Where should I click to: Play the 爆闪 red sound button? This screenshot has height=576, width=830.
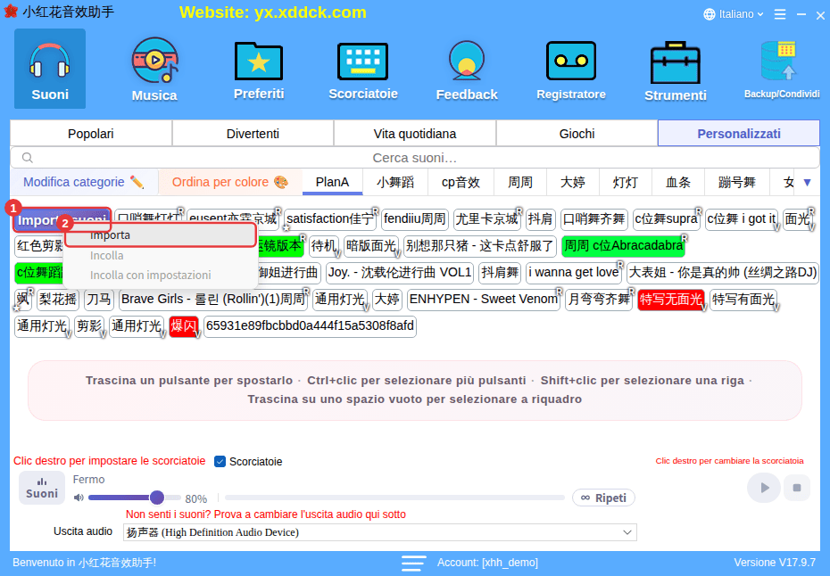(184, 325)
